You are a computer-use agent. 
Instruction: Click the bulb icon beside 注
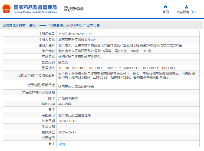[x=50, y=144]
